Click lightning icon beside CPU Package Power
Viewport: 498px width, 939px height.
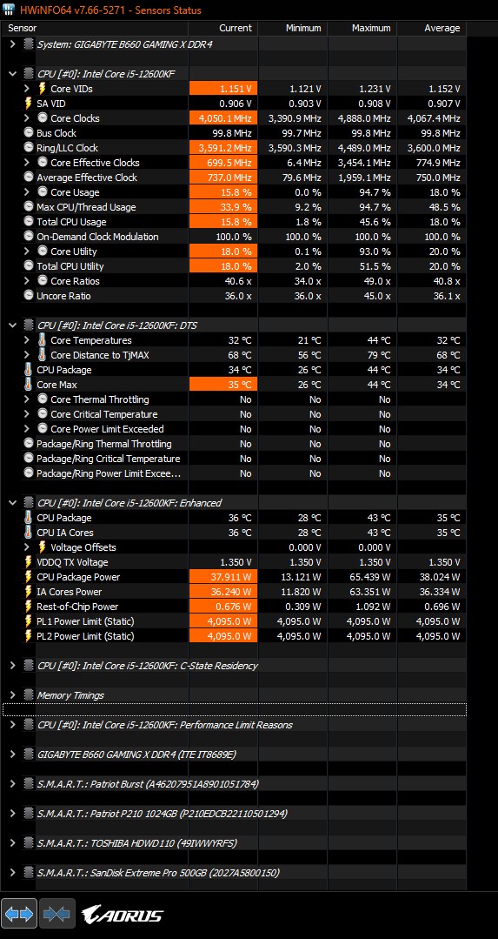tap(28, 577)
